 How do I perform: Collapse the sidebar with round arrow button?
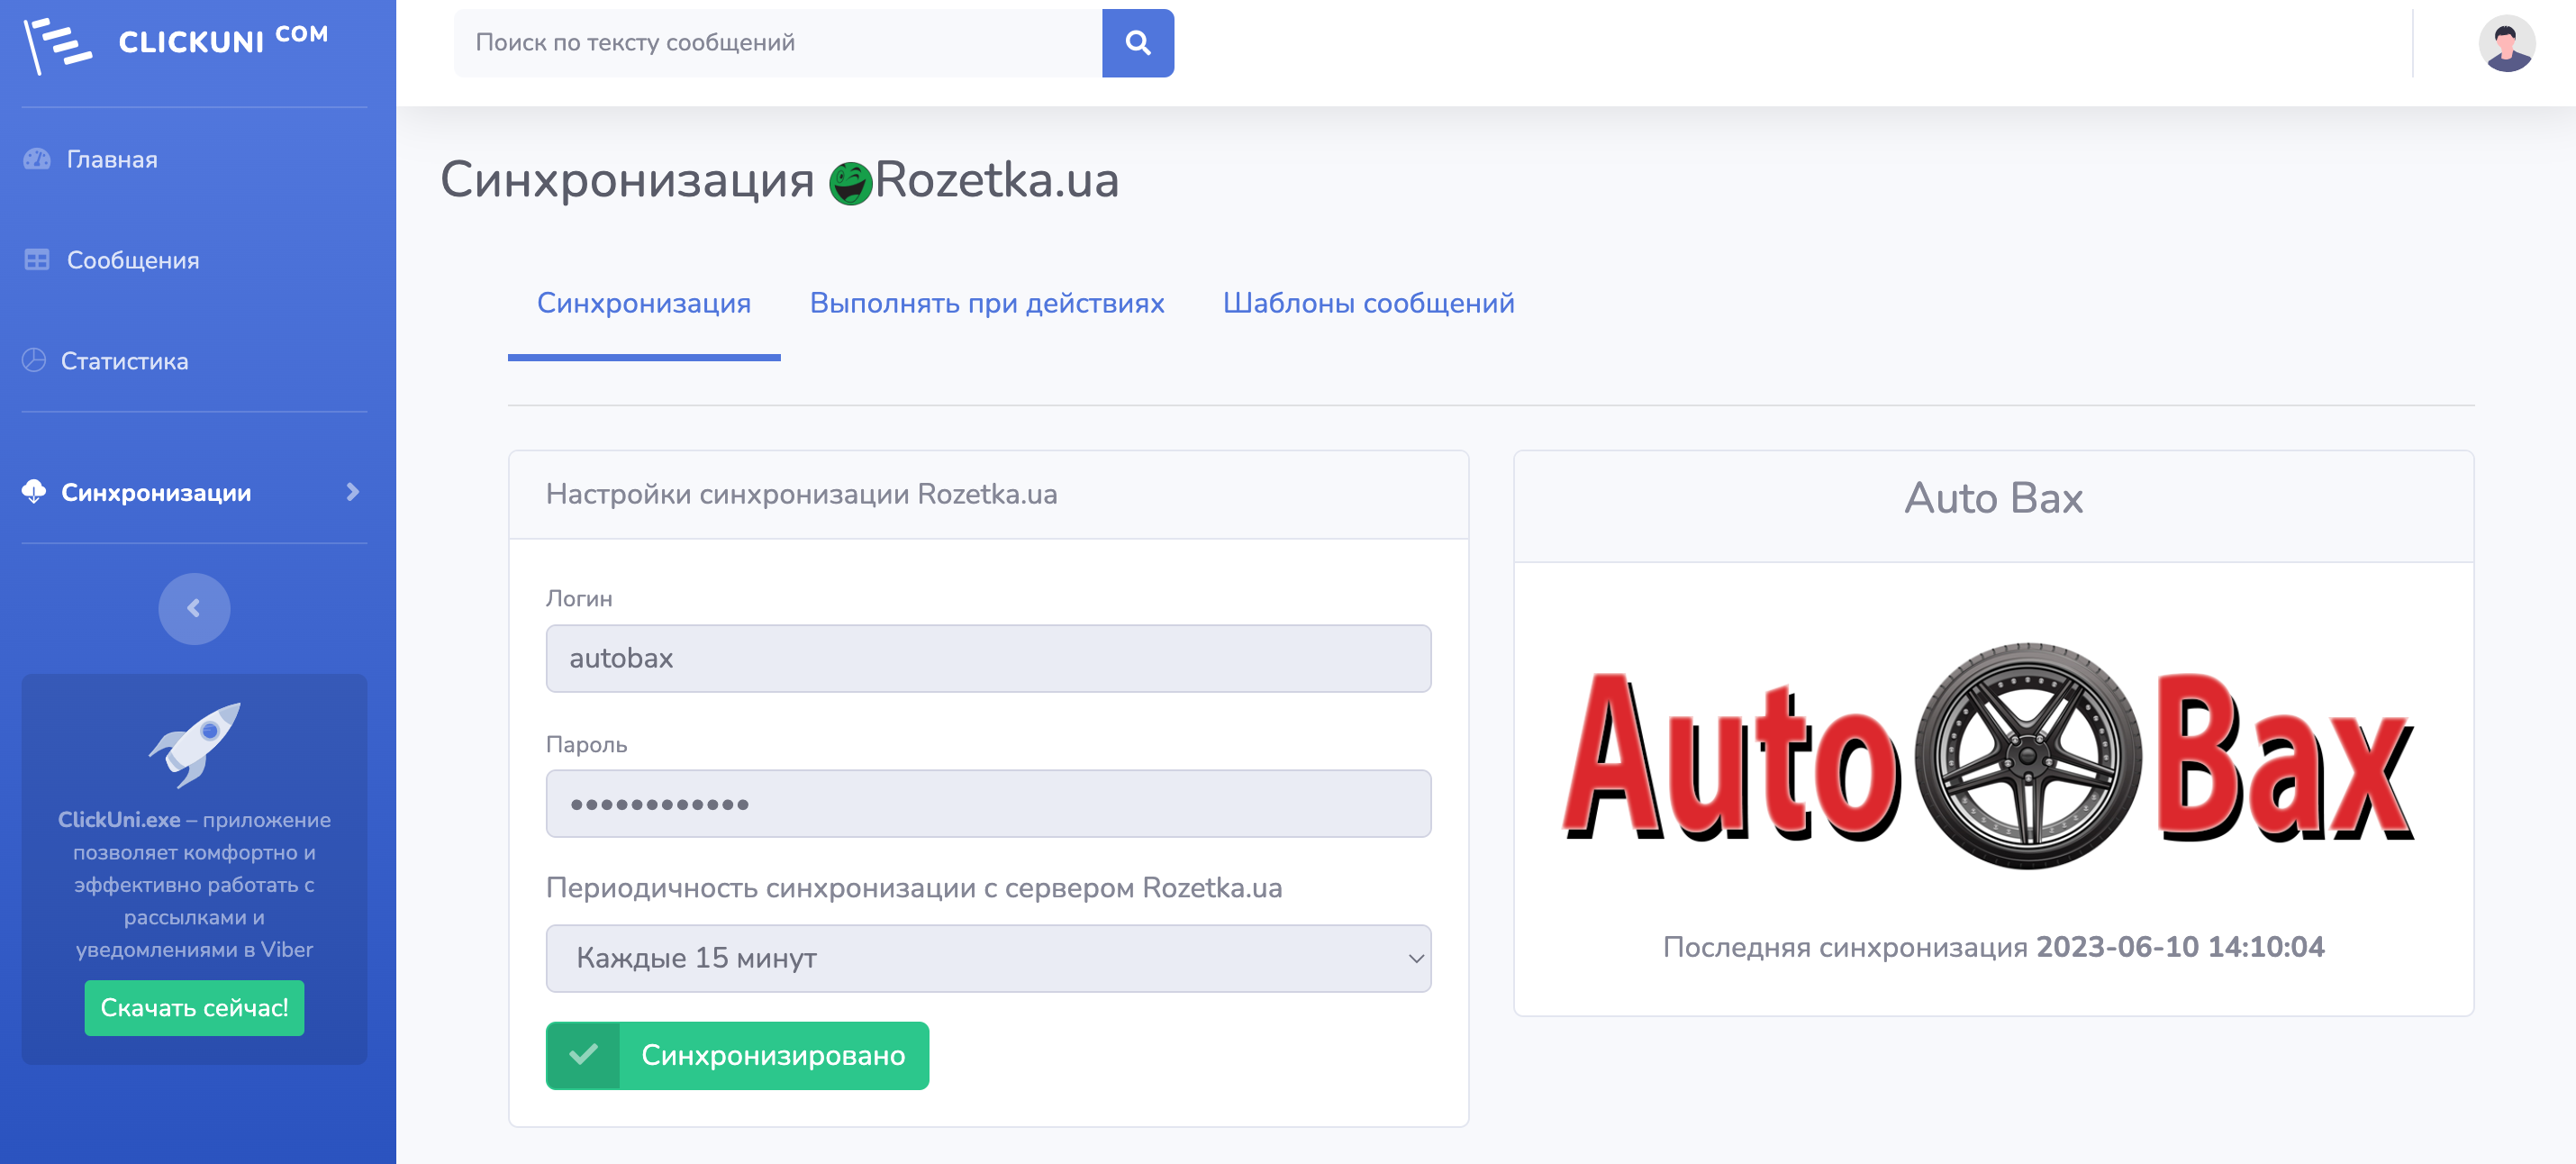point(194,608)
